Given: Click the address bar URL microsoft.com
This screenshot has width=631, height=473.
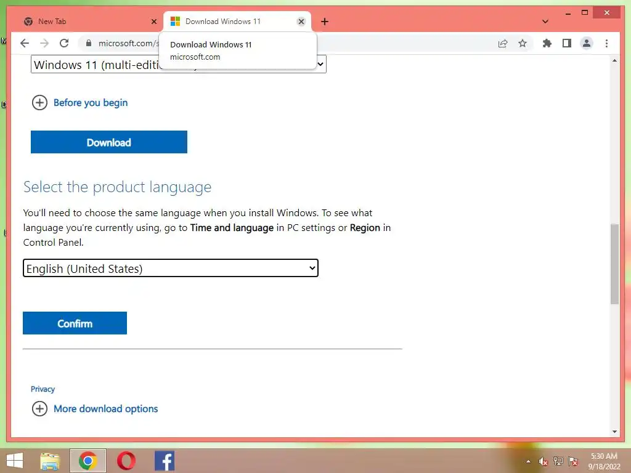Looking at the screenshot, I should pos(128,43).
